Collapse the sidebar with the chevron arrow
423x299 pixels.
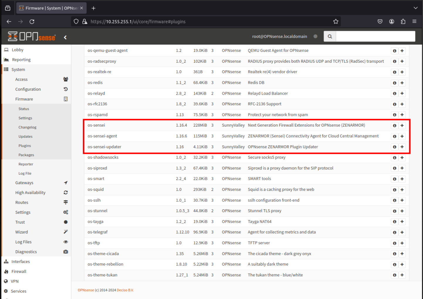(x=65, y=37)
